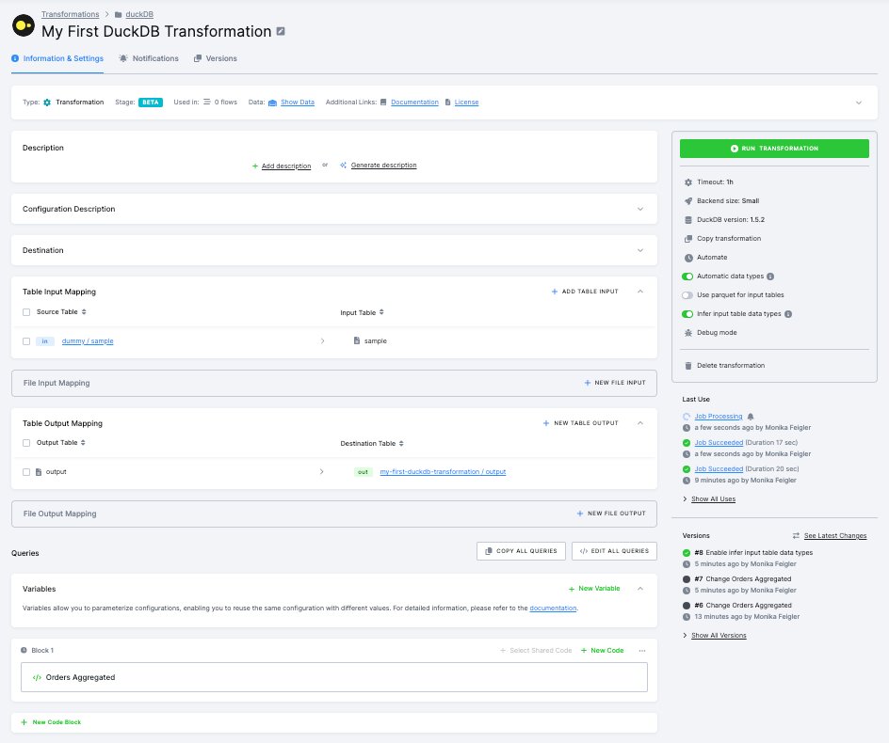Click the edit name pencil icon

(x=281, y=32)
